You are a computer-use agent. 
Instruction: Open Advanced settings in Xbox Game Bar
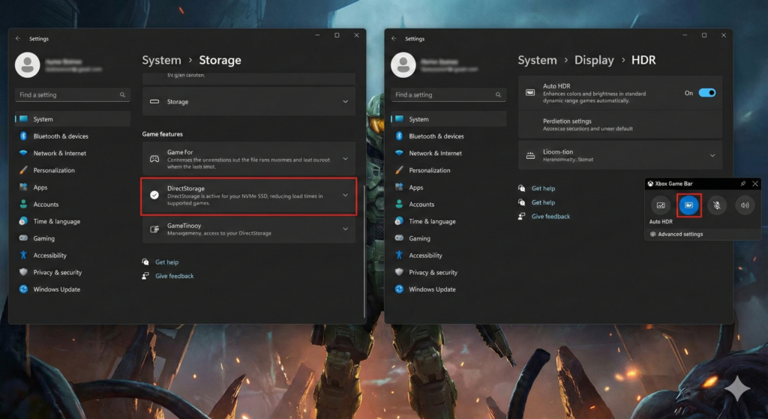[x=679, y=234]
